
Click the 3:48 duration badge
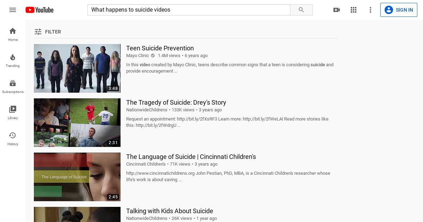[x=113, y=88]
